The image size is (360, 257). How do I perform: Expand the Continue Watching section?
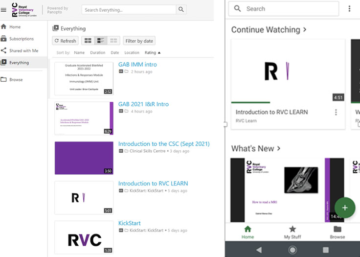tap(269, 30)
